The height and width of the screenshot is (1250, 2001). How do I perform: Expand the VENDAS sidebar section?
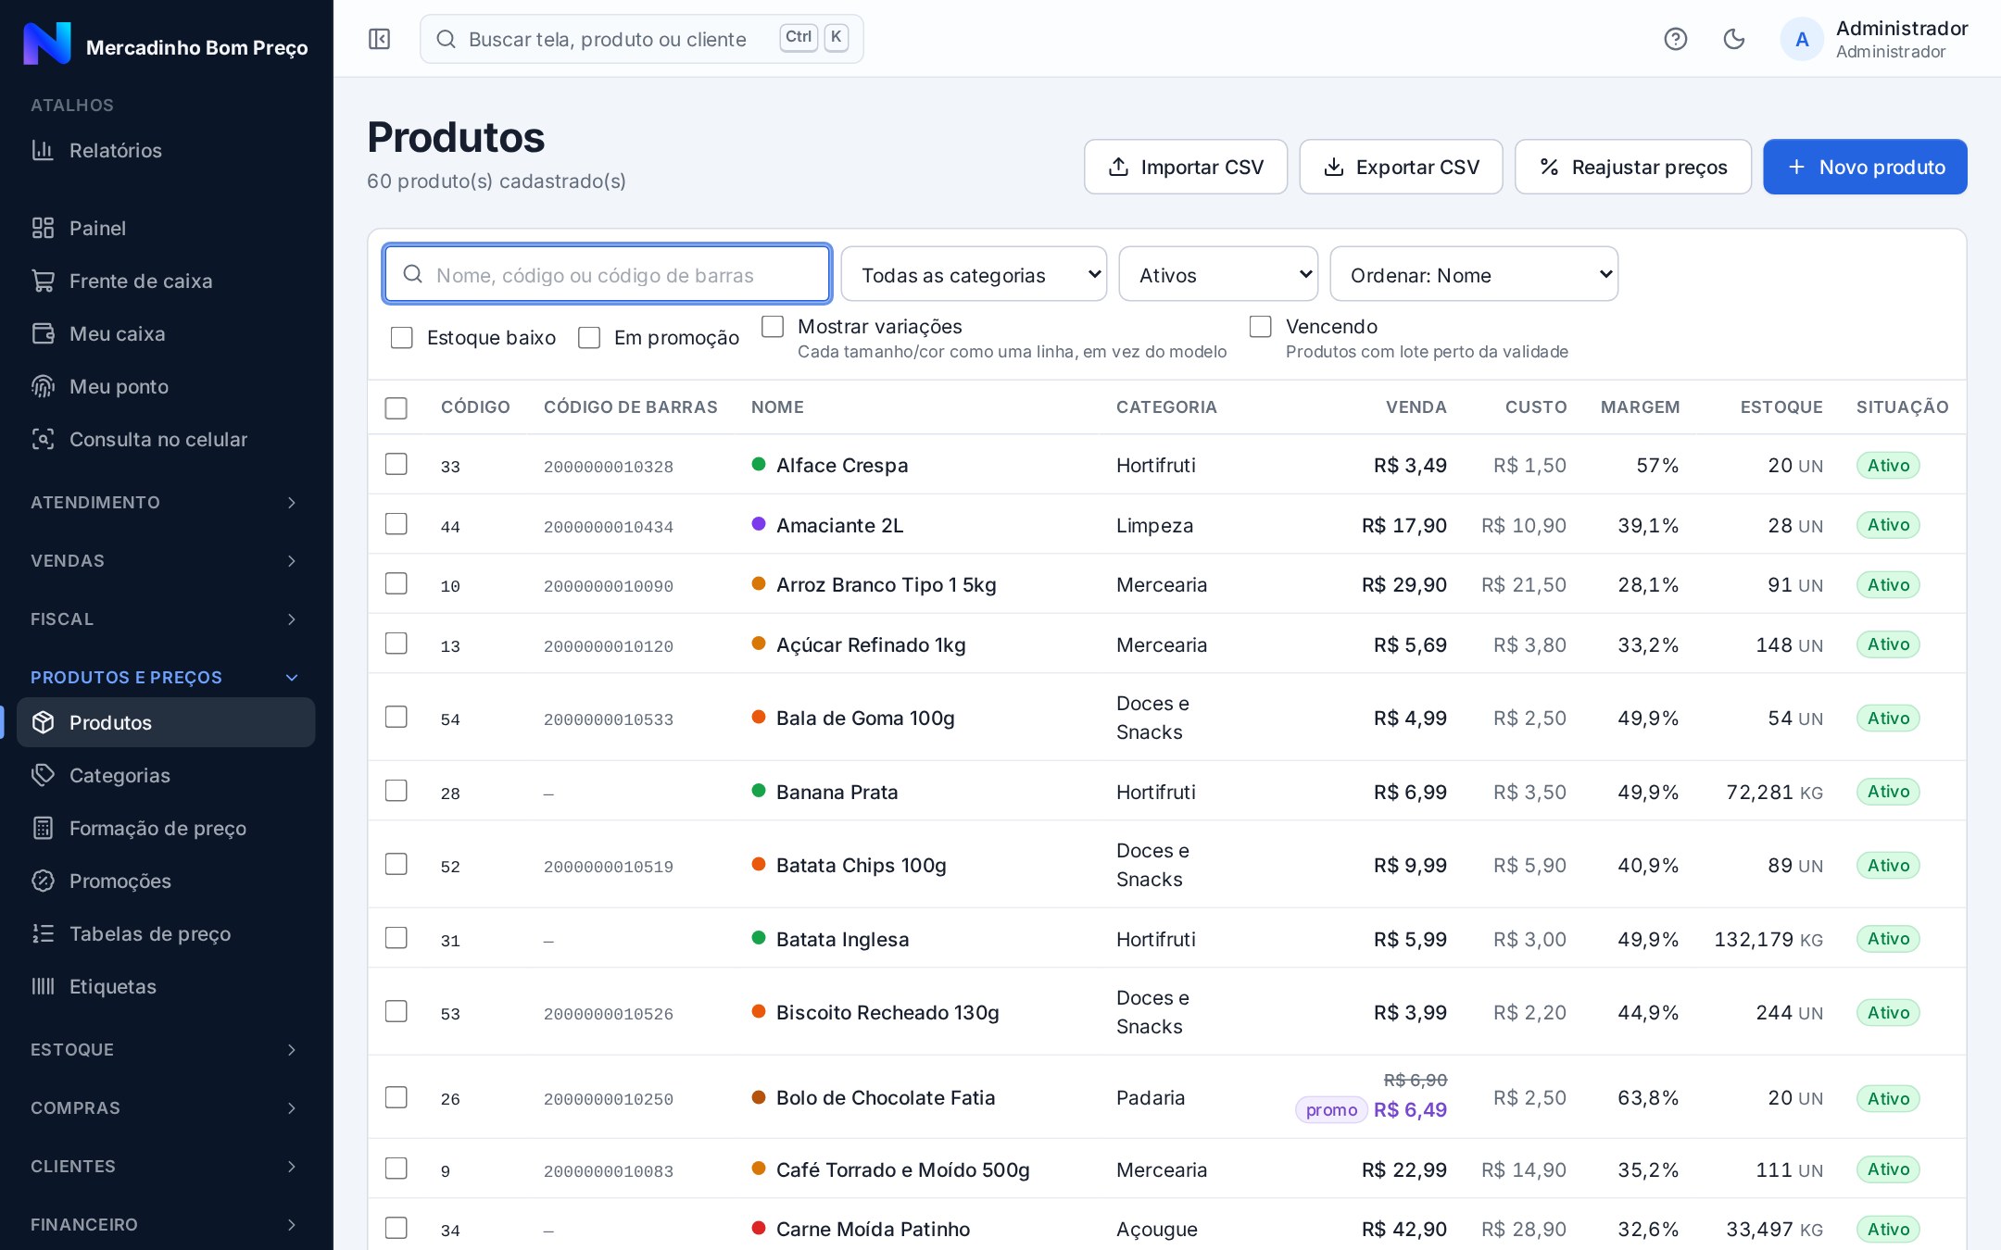click(166, 560)
